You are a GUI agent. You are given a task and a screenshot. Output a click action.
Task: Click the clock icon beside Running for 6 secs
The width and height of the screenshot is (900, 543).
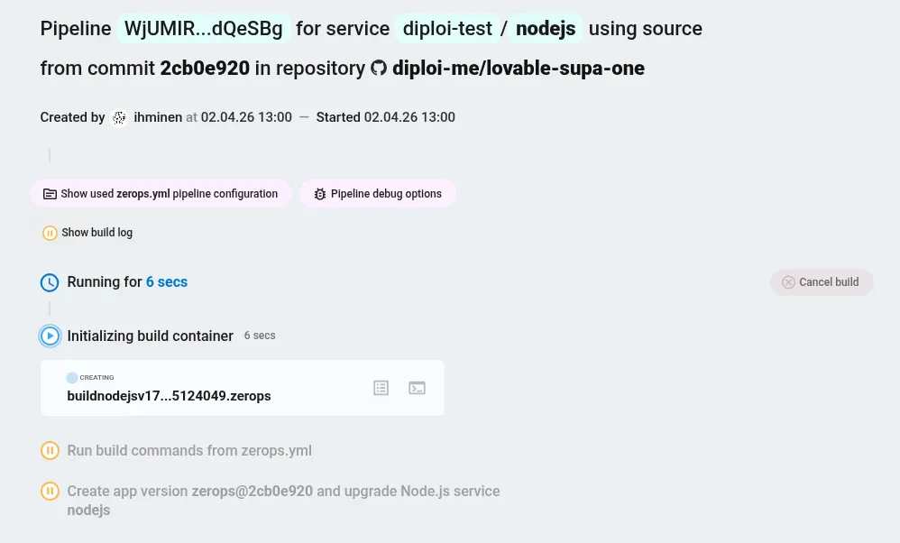coord(50,281)
